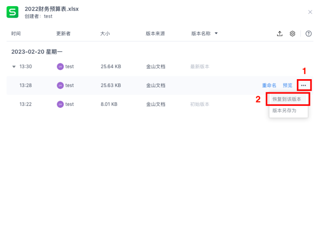
Task: Select the 13:28 version time
Action: [x=25, y=85]
